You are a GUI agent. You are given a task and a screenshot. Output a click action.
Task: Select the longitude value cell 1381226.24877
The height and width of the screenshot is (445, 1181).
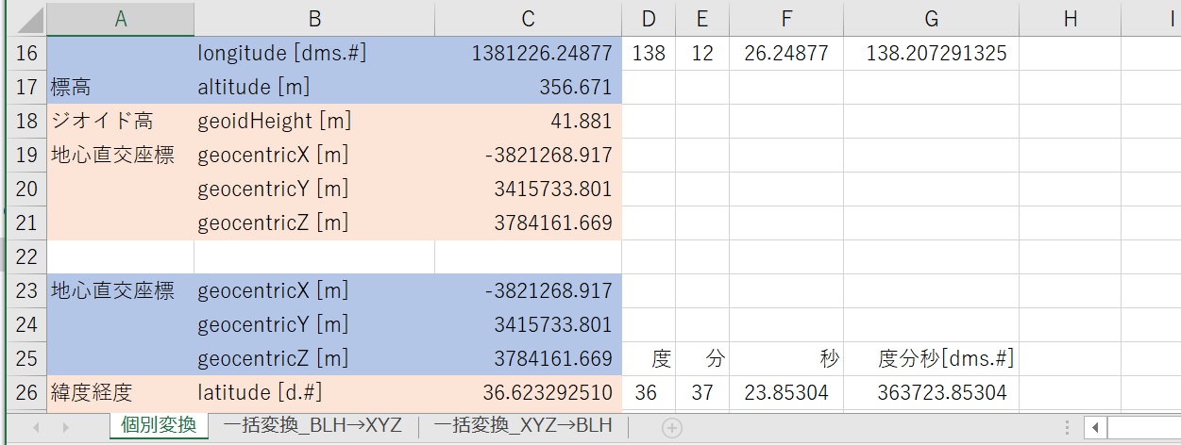point(528,54)
